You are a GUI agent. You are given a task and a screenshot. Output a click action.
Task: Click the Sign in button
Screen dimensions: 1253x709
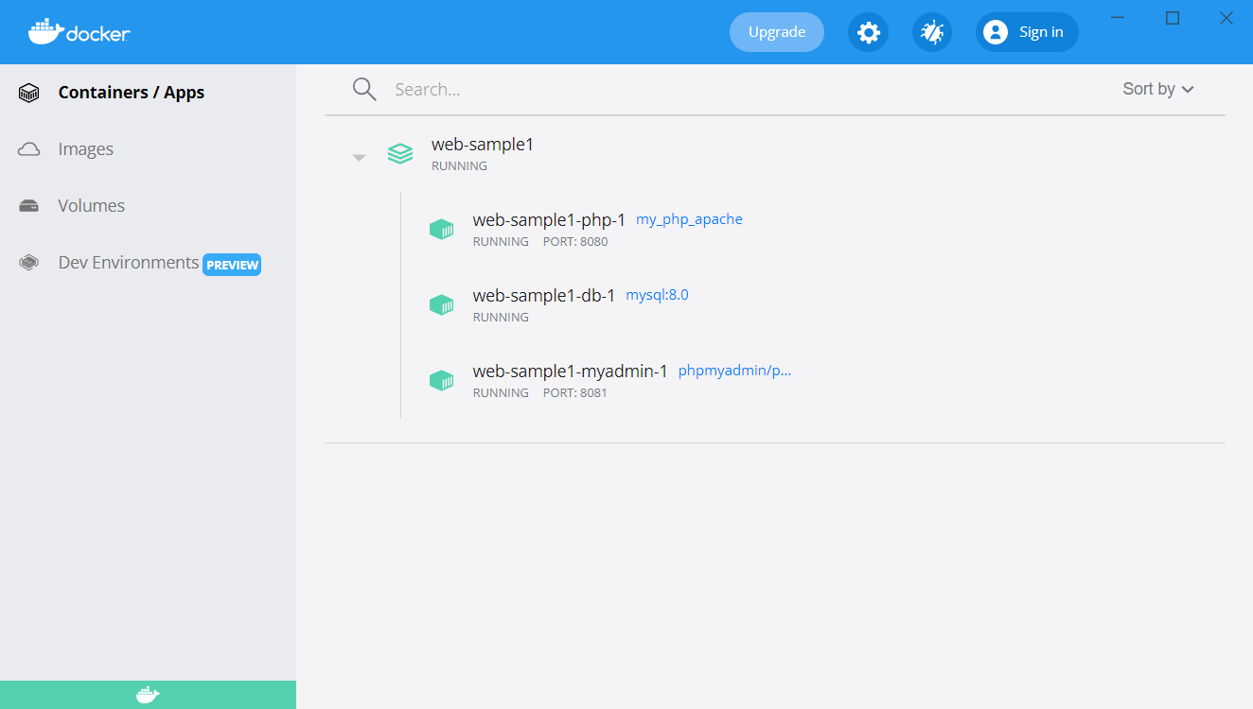pyautogui.click(x=1028, y=32)
